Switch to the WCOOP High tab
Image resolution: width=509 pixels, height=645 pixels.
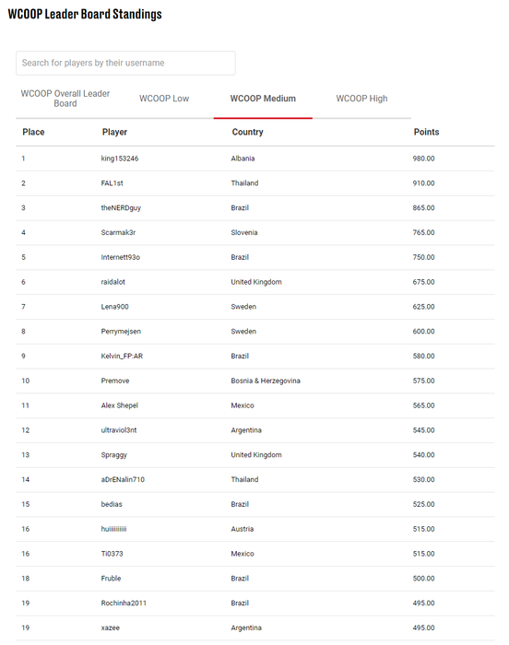click(361, 99)
